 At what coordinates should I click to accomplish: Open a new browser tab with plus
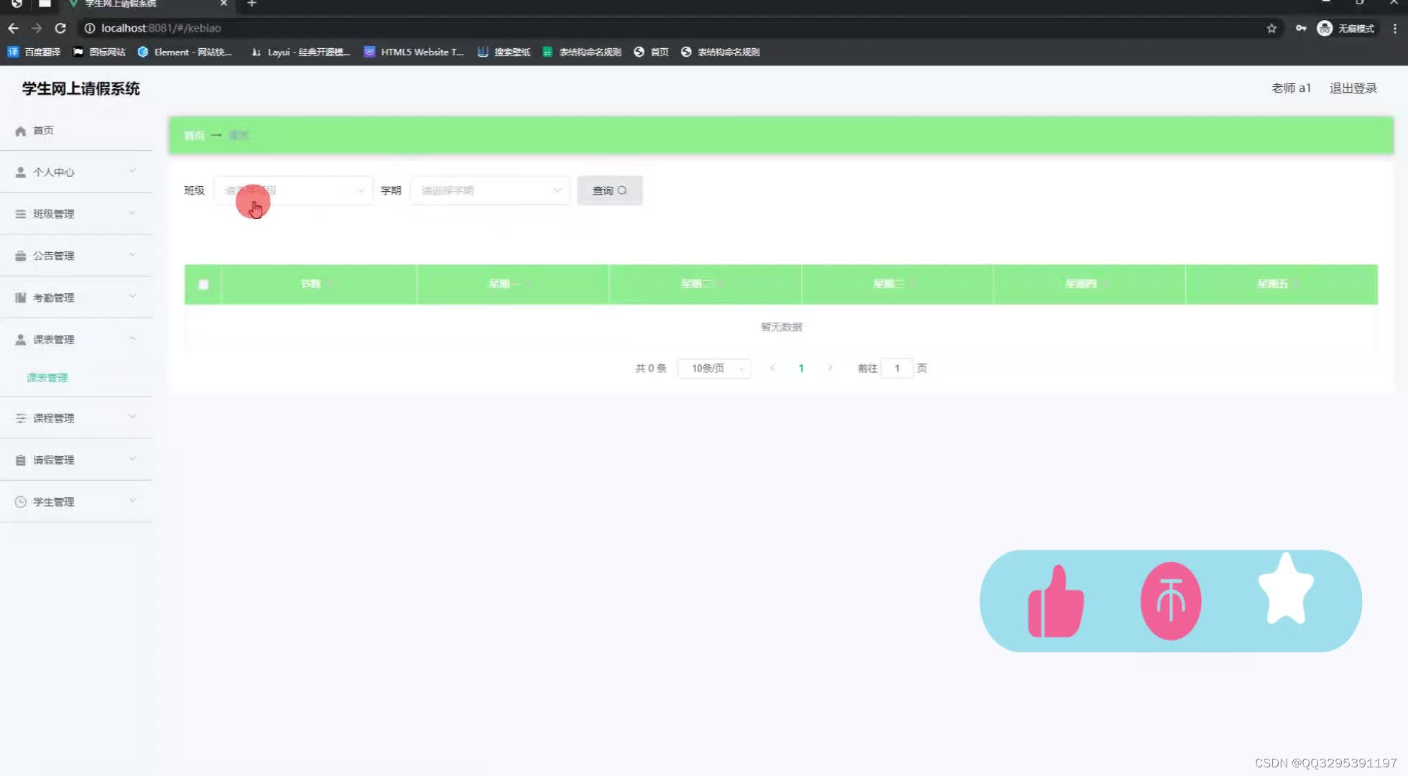pos(251,4)
